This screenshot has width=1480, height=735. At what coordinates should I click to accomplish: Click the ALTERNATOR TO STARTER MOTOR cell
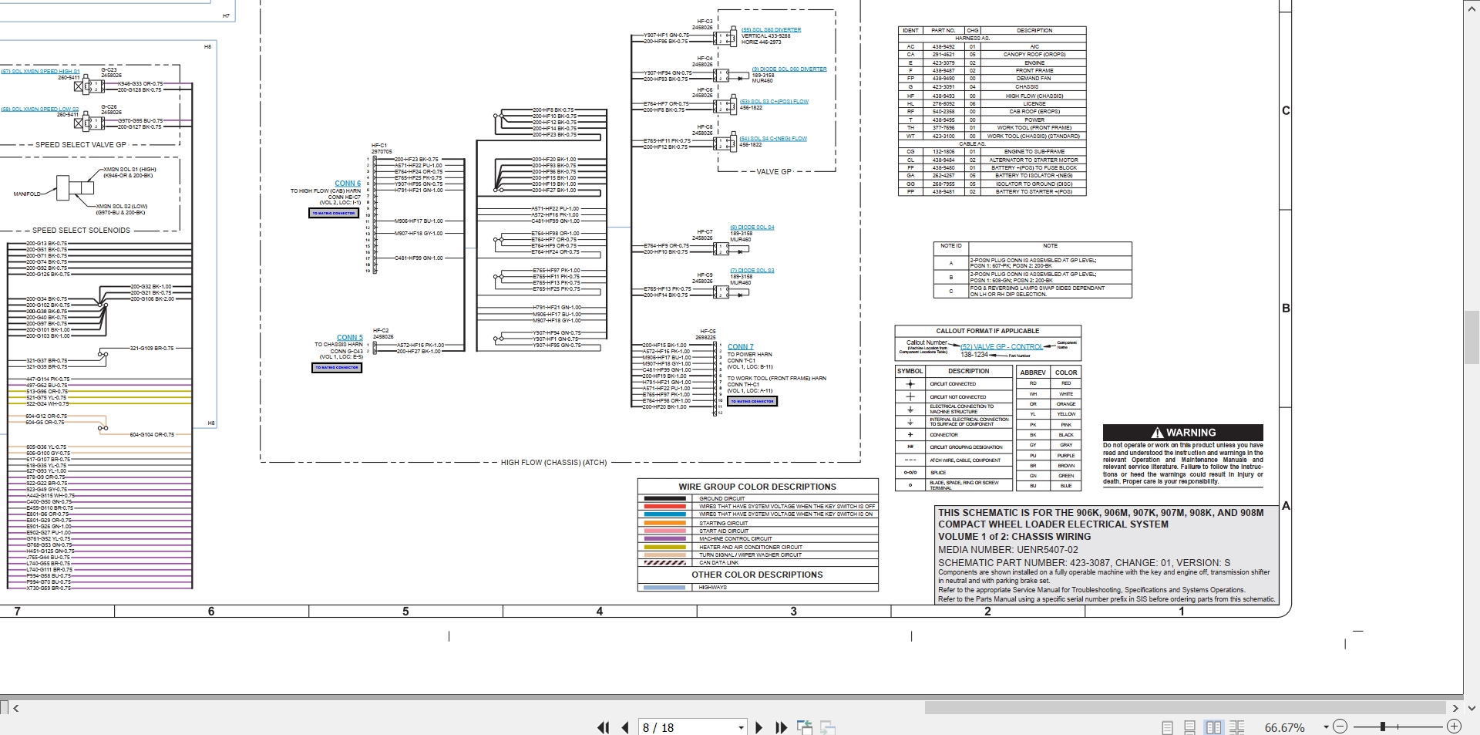pos(1034,160)
